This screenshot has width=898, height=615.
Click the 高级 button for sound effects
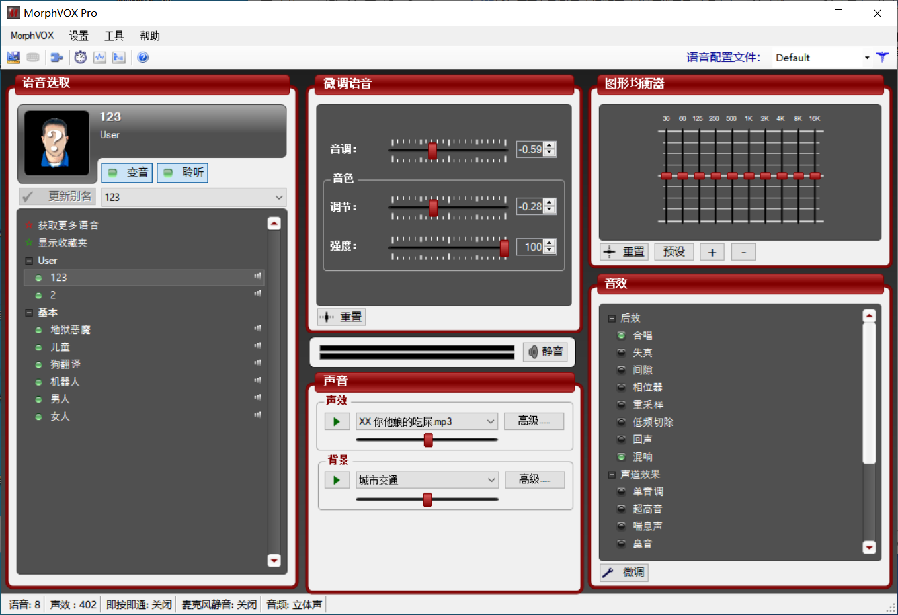(534, 421)
